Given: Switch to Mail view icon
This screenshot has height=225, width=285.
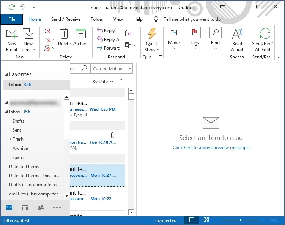Looking at the screenshot, I should point(9,208).
